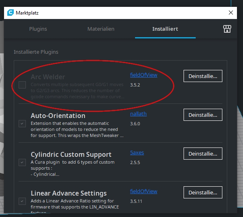Uncheck the Linear Advance Settings checkbox
This screenshot has width=243, height=217.
pyautogui.click(x=22, y=201)
